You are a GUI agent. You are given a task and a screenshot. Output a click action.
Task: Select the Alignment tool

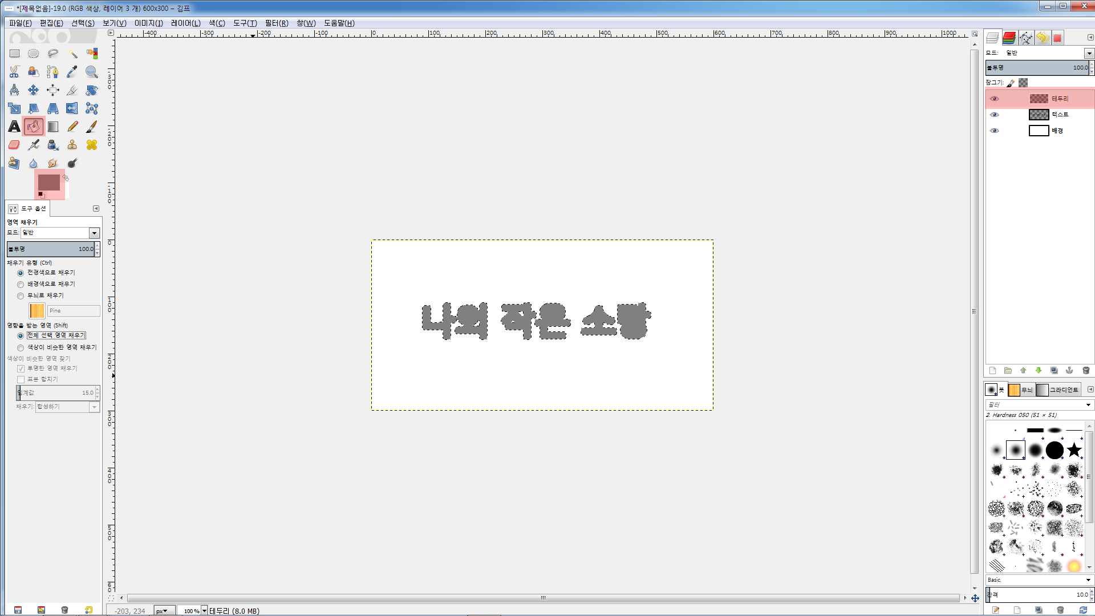tap(53, 90)
